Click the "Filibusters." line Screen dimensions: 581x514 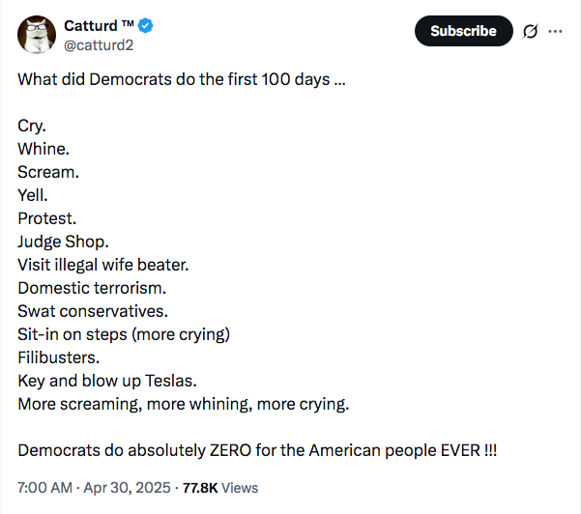[58, 357]
